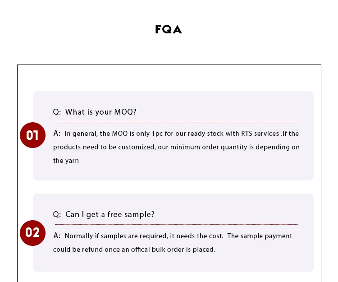Click the line "could be refund once an offical bulk order"
338x282 pixels.
[x=134, y=250]
